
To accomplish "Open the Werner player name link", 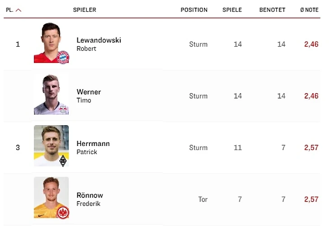I will (89, 92).
